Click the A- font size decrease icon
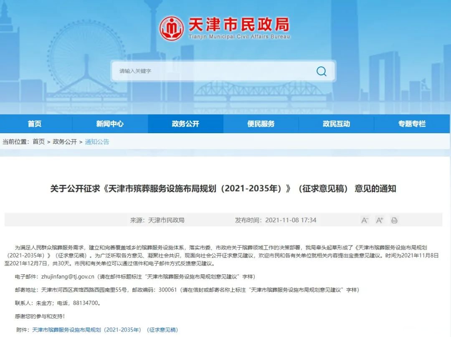 [365, 220]
